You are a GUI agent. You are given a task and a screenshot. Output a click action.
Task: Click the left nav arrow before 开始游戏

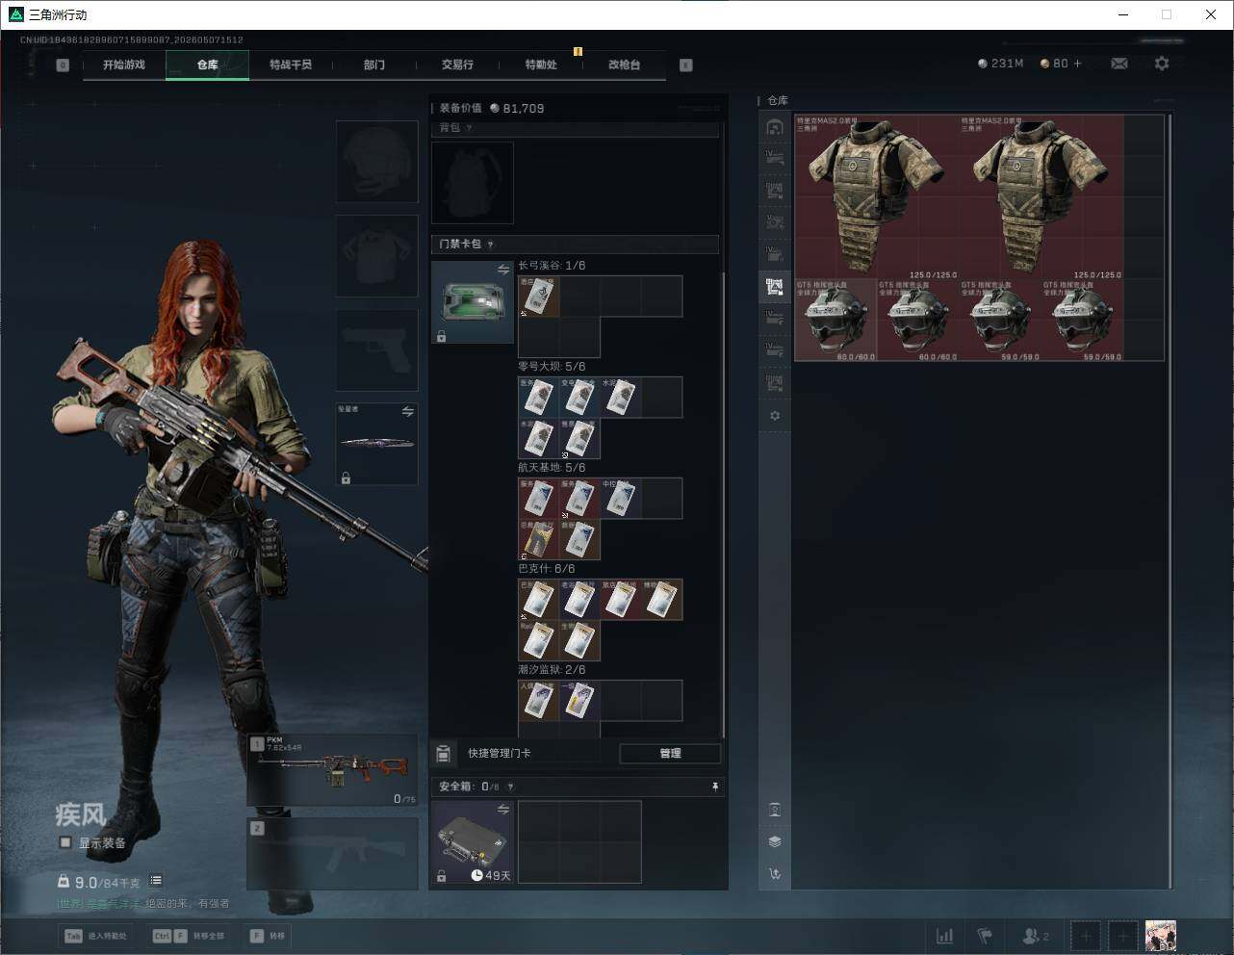(63, 65)
